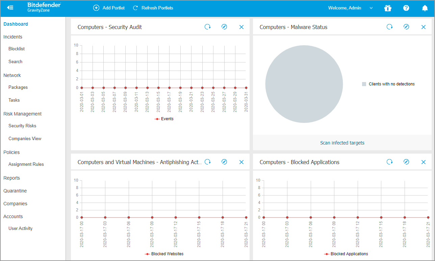The image size is (435, 261).
Task: Open the Network section in the sidebar
Action: point(12,75)
